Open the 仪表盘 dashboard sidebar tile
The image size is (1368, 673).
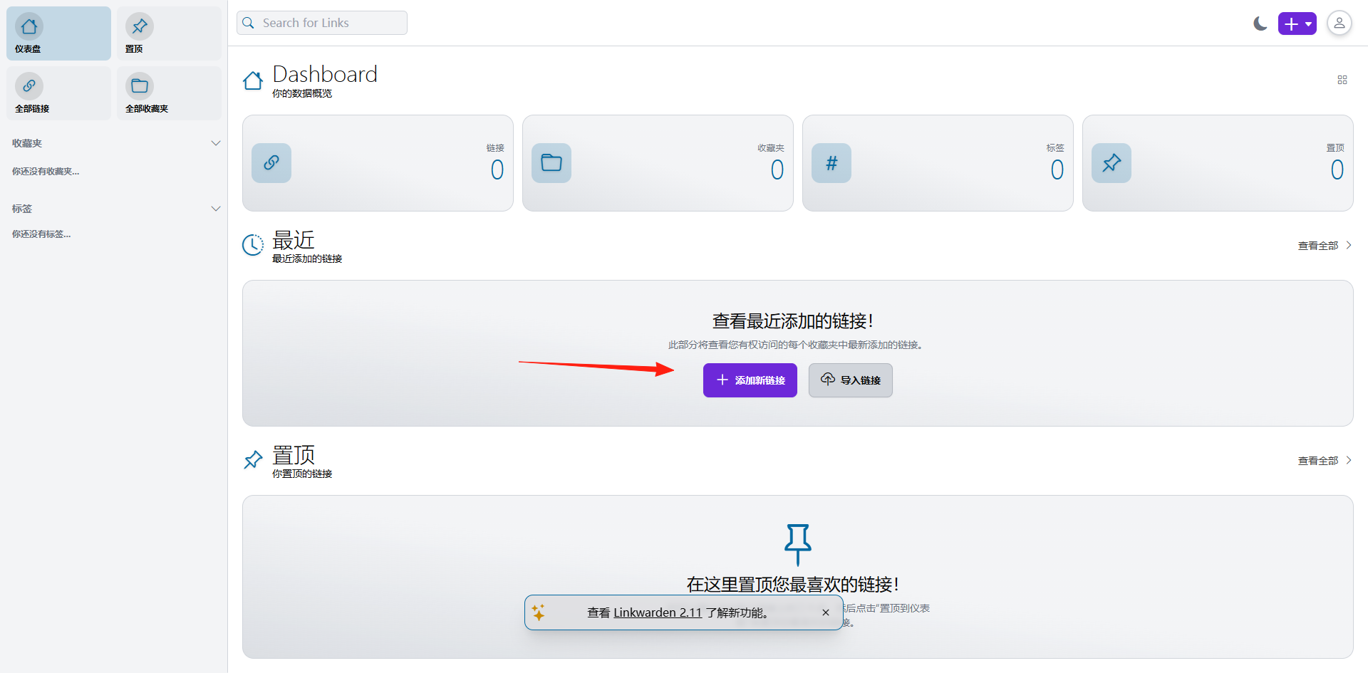pos(58,33)
